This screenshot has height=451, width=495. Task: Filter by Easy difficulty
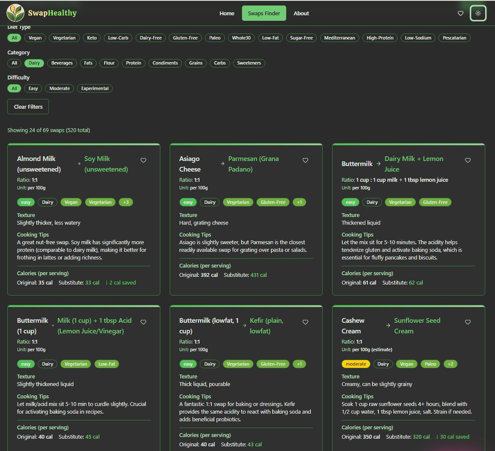tap(33, 89)
